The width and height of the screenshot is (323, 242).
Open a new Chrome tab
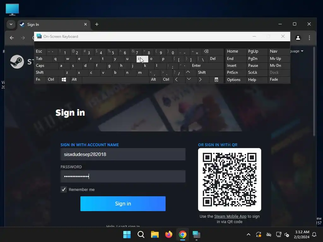coord(97,24)
